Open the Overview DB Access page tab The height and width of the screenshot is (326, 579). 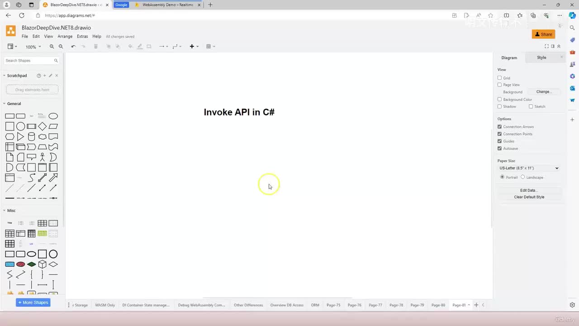click(287, 305)
